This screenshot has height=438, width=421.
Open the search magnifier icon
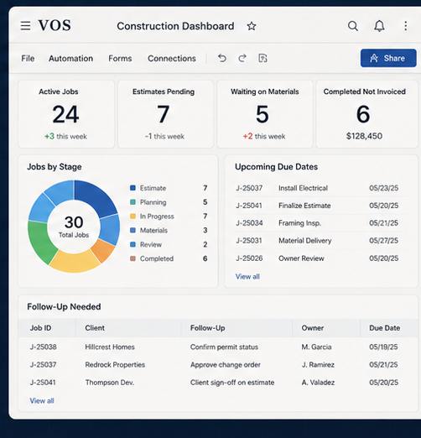coord(353,26)
